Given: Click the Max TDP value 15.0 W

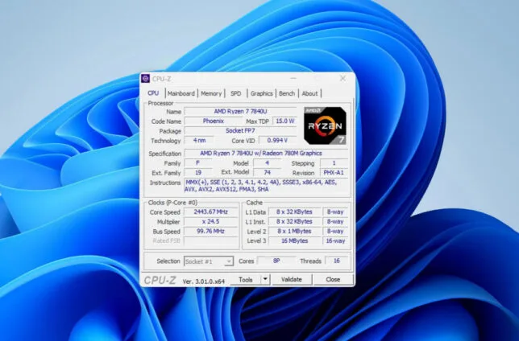Looking at the screenshot, I should coord(284,121).
